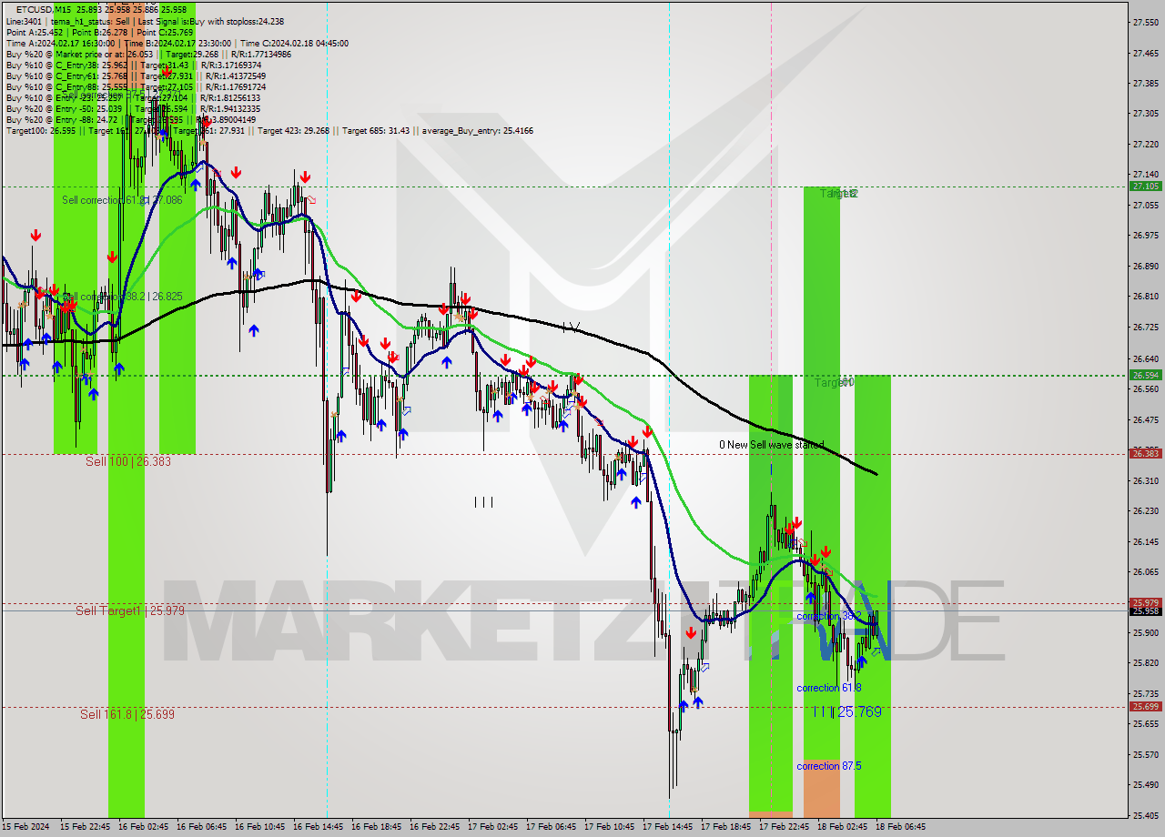Click the 27.550 price axis label
Screen dimensions: 1165x837
pos(1145,23)
